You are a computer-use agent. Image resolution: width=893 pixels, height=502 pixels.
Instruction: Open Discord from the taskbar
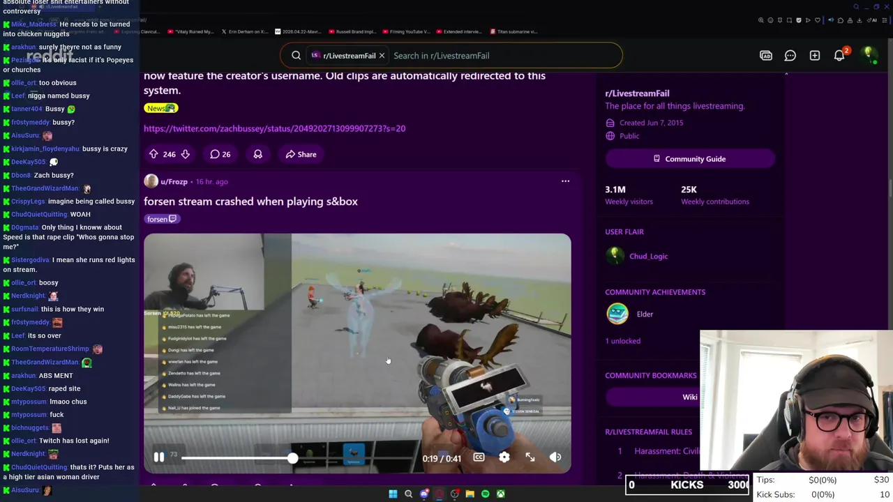pos(423,494)
